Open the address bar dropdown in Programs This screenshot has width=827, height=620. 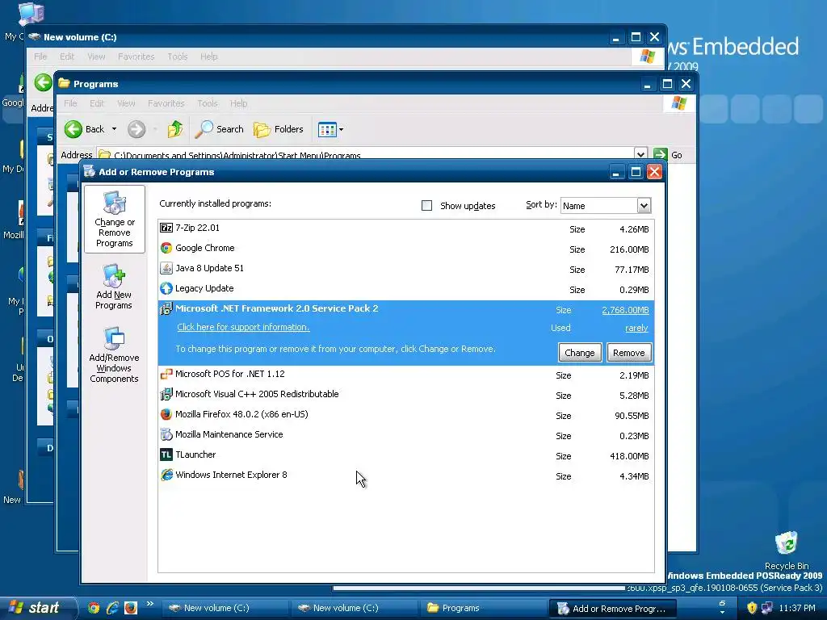click(640, 154)
